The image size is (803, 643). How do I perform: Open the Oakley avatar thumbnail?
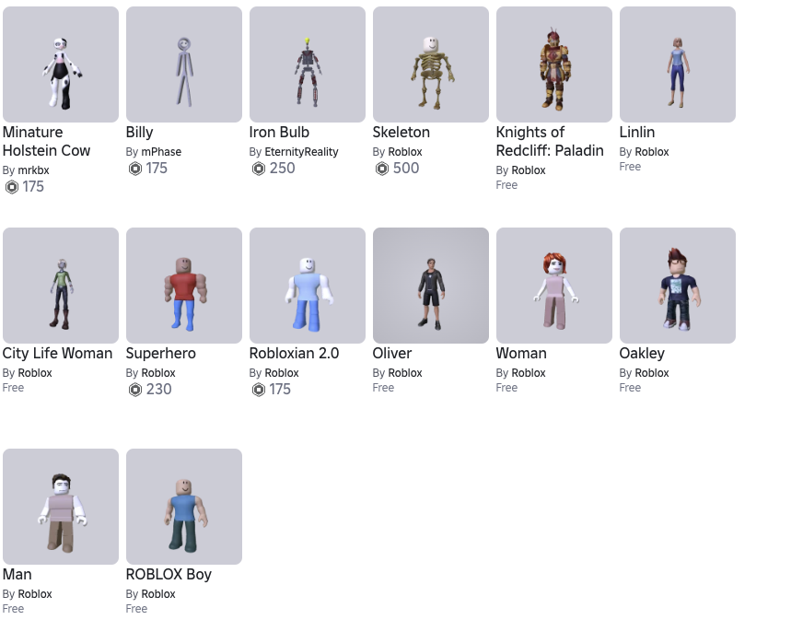(678, 286)
